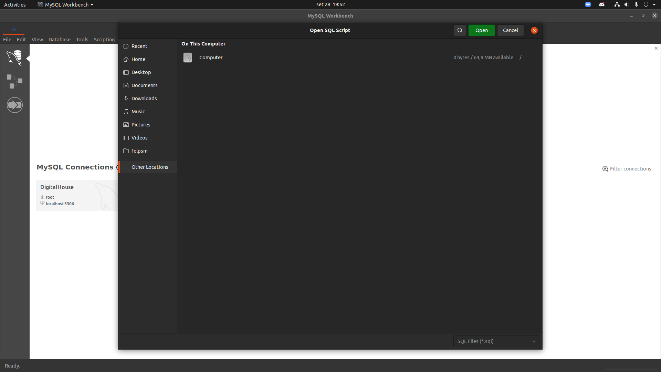Open the Scripting menu
Screen dimensions: 661x372
[x=104, y=40]
